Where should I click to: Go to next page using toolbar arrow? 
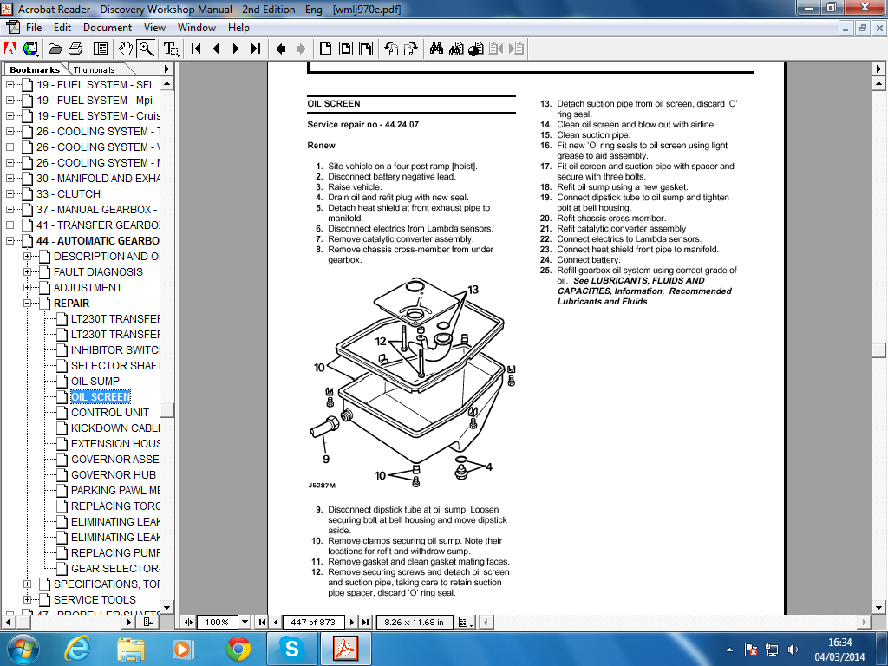click(236, 49)
